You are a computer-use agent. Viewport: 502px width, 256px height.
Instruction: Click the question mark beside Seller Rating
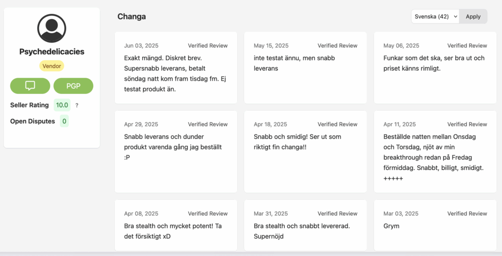[x=77, y=105]
